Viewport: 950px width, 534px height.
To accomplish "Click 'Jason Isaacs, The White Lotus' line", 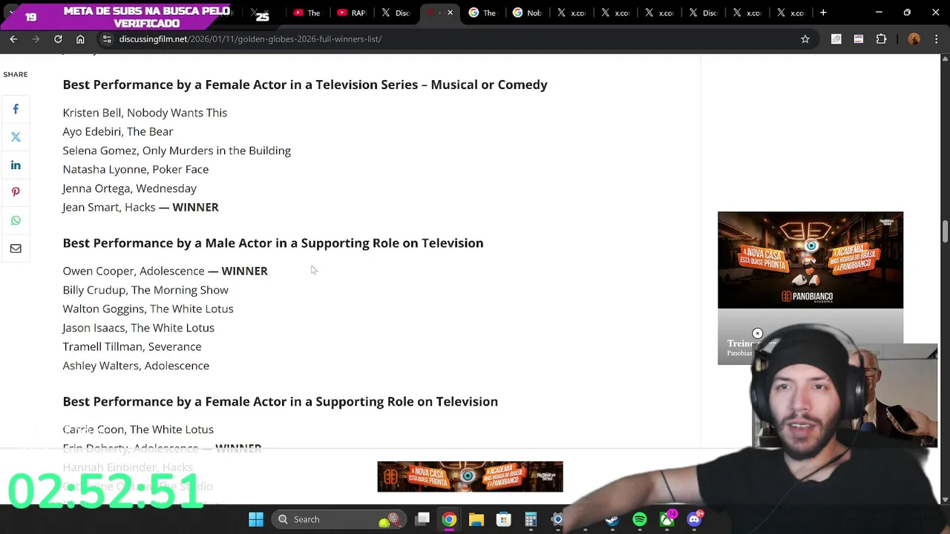I will 138,328.
